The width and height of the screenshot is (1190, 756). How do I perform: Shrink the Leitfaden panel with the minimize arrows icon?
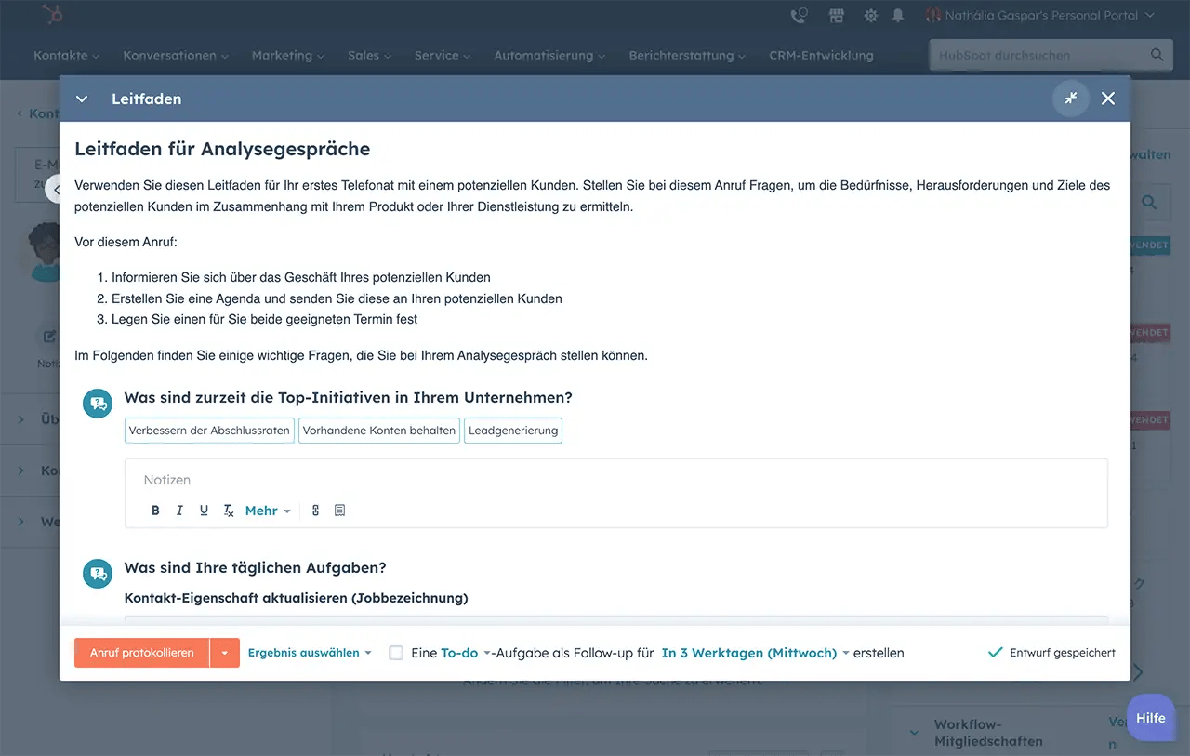(x=1071, y=99)
